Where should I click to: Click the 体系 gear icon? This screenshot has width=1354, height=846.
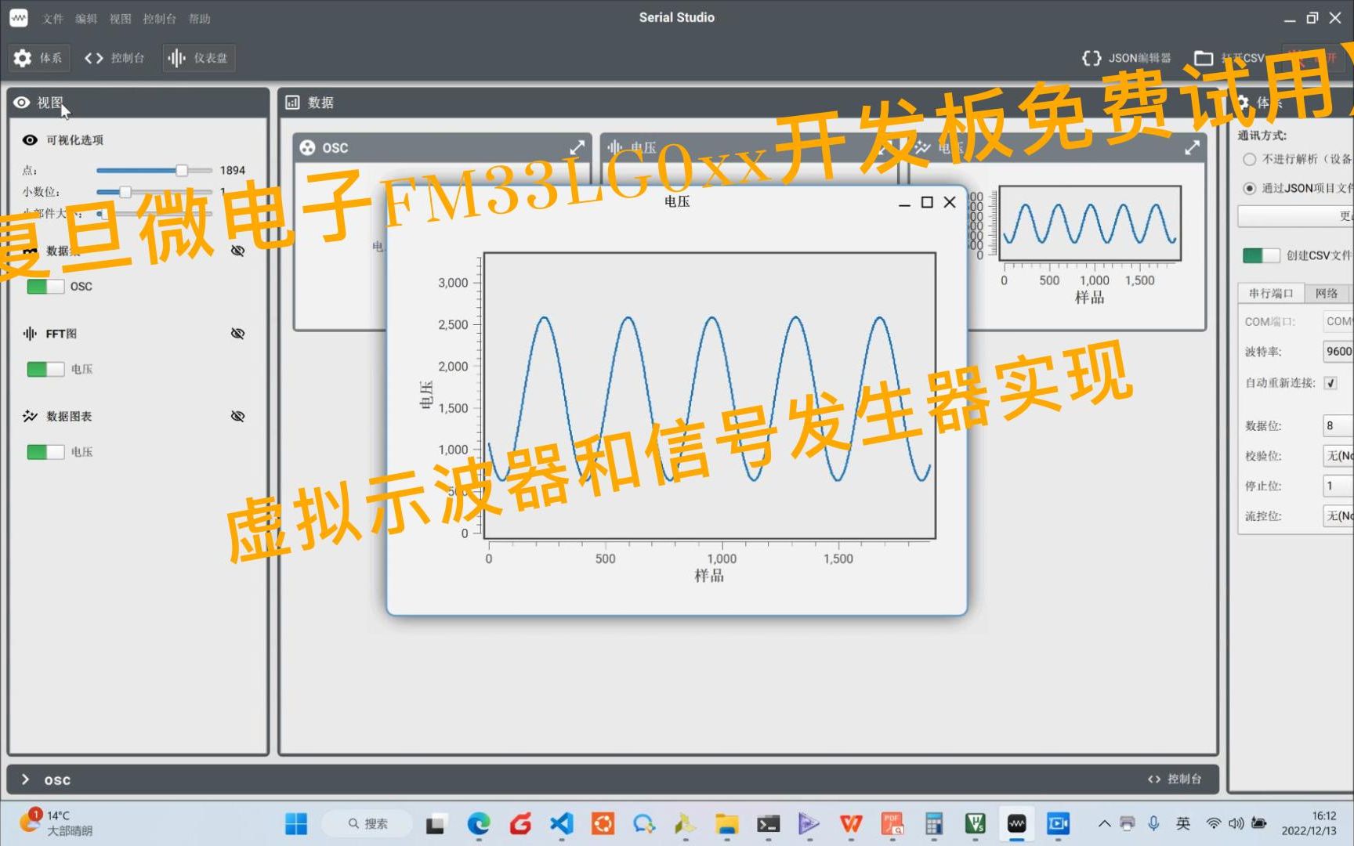click(x=21, y=57)
